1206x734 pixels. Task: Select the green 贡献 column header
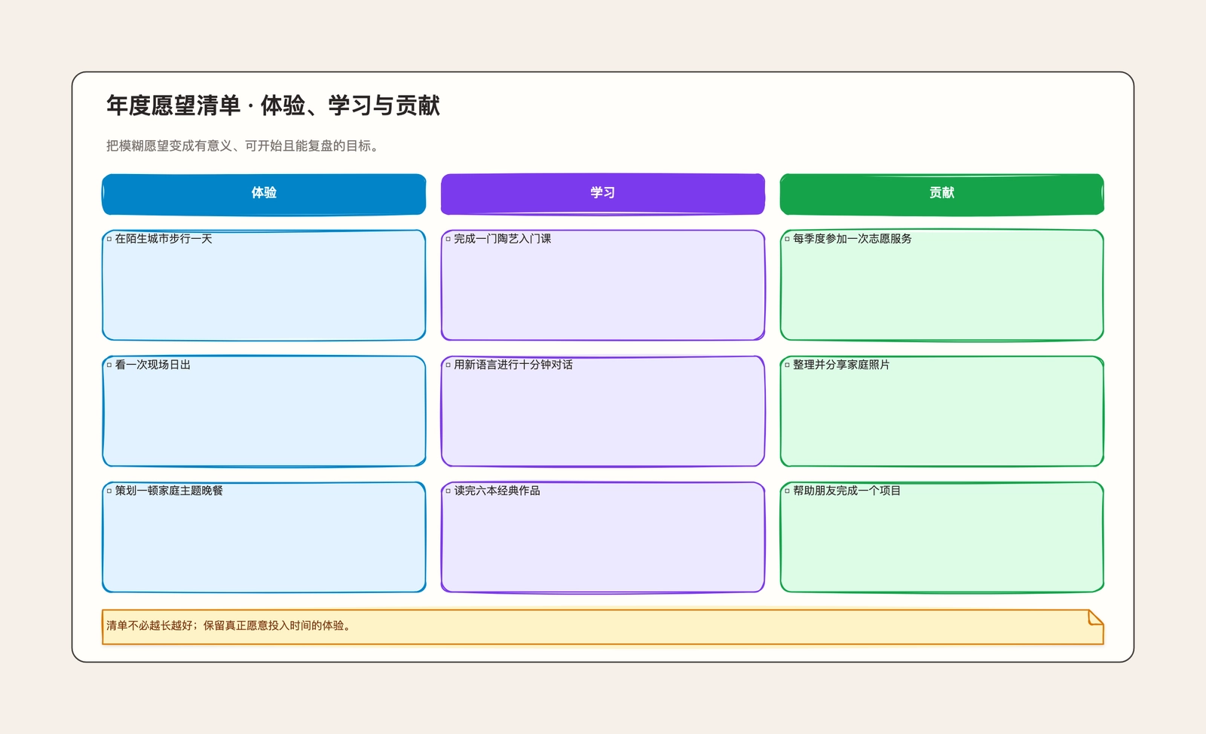(942, 194)
